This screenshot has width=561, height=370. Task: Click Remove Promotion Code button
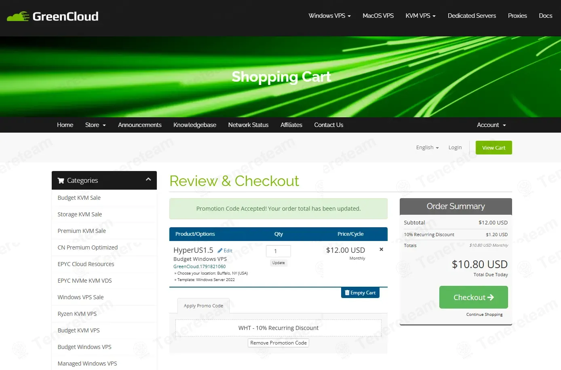278,343
